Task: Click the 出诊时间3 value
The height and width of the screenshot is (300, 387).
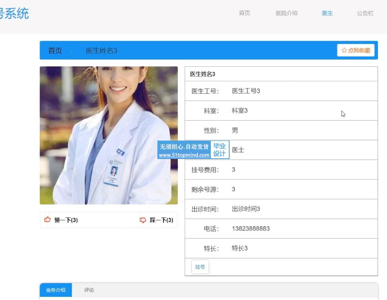Action: click(x=246, y=209)
